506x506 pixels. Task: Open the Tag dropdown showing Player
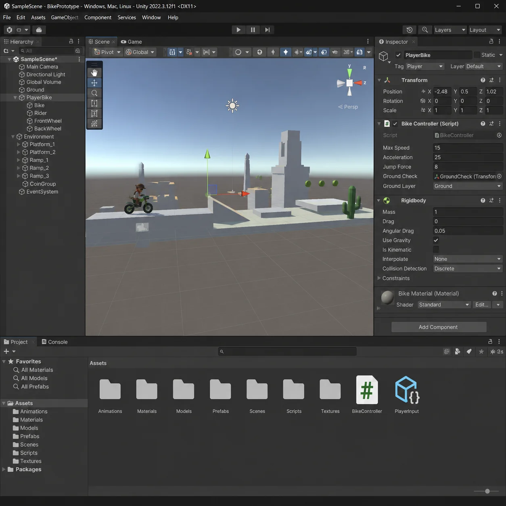pyautogui.click(x=424, y=67)
